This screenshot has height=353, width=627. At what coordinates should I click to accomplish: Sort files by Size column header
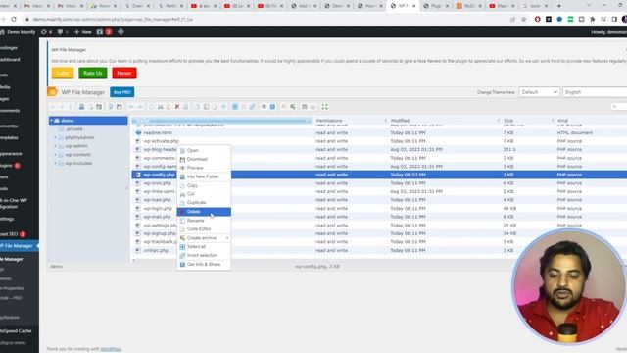tap(527, 121)
